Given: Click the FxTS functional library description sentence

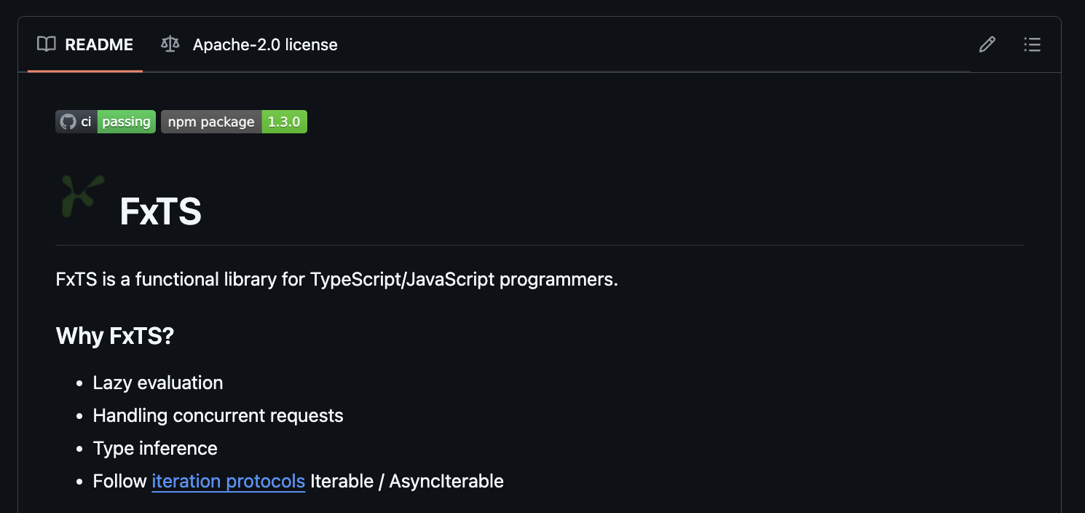Looking at the screenshot, I should pyautogui.click(x=336, y=279).
